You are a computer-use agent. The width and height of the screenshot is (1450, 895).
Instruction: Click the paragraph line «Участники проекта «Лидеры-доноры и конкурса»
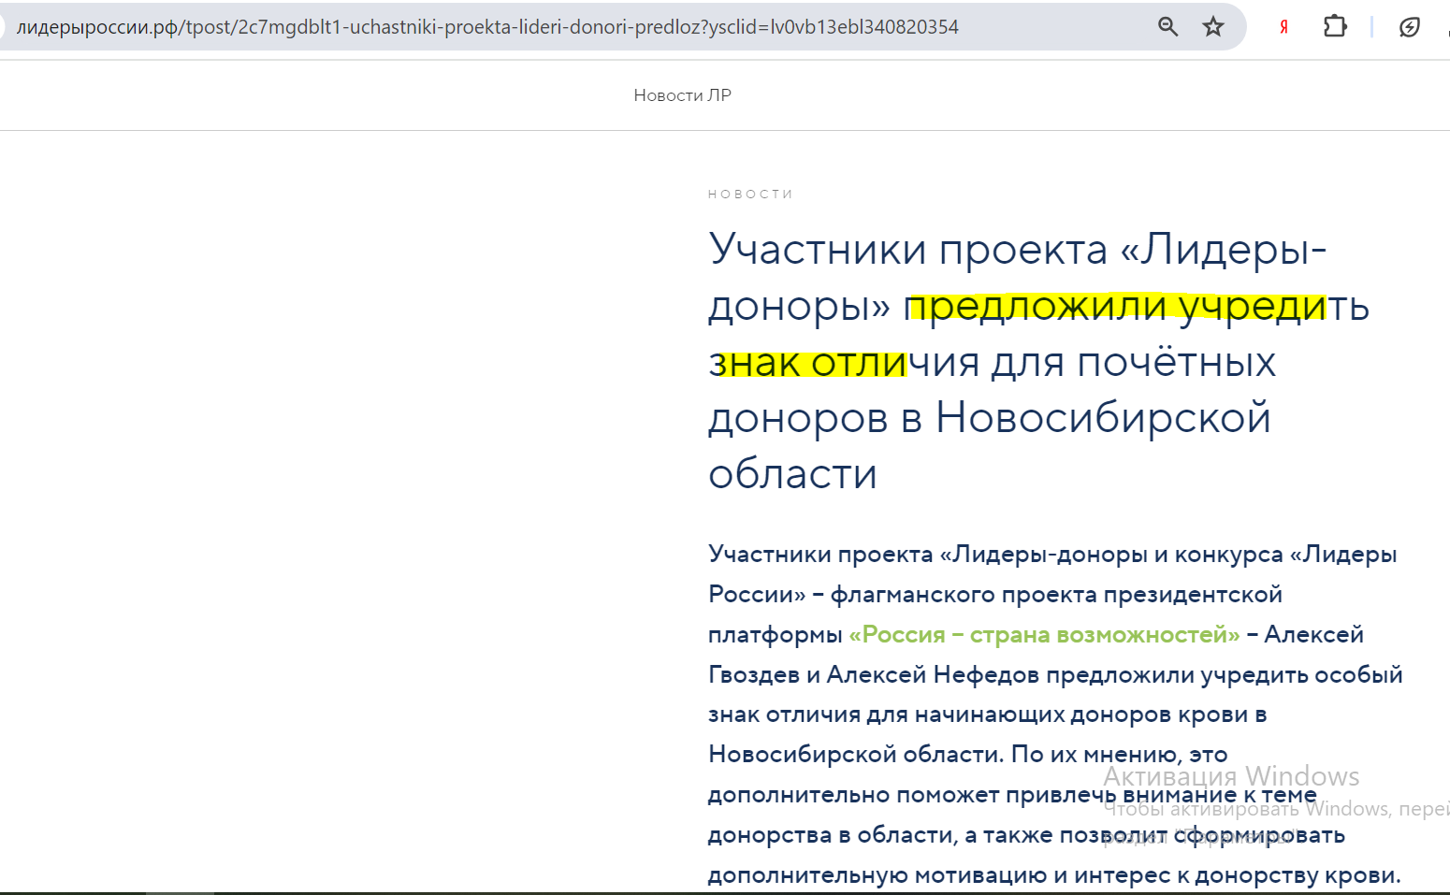click(1052, 555)
